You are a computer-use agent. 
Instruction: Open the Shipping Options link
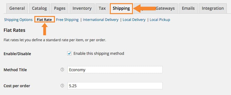18,20
